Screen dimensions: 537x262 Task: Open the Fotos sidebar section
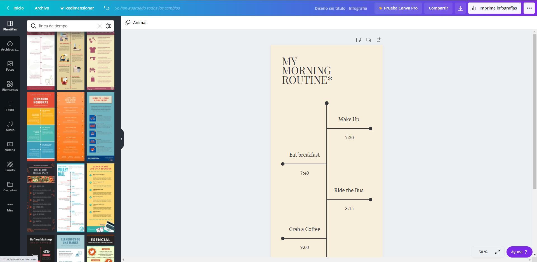pyautogui.click(x=10, y=66)
